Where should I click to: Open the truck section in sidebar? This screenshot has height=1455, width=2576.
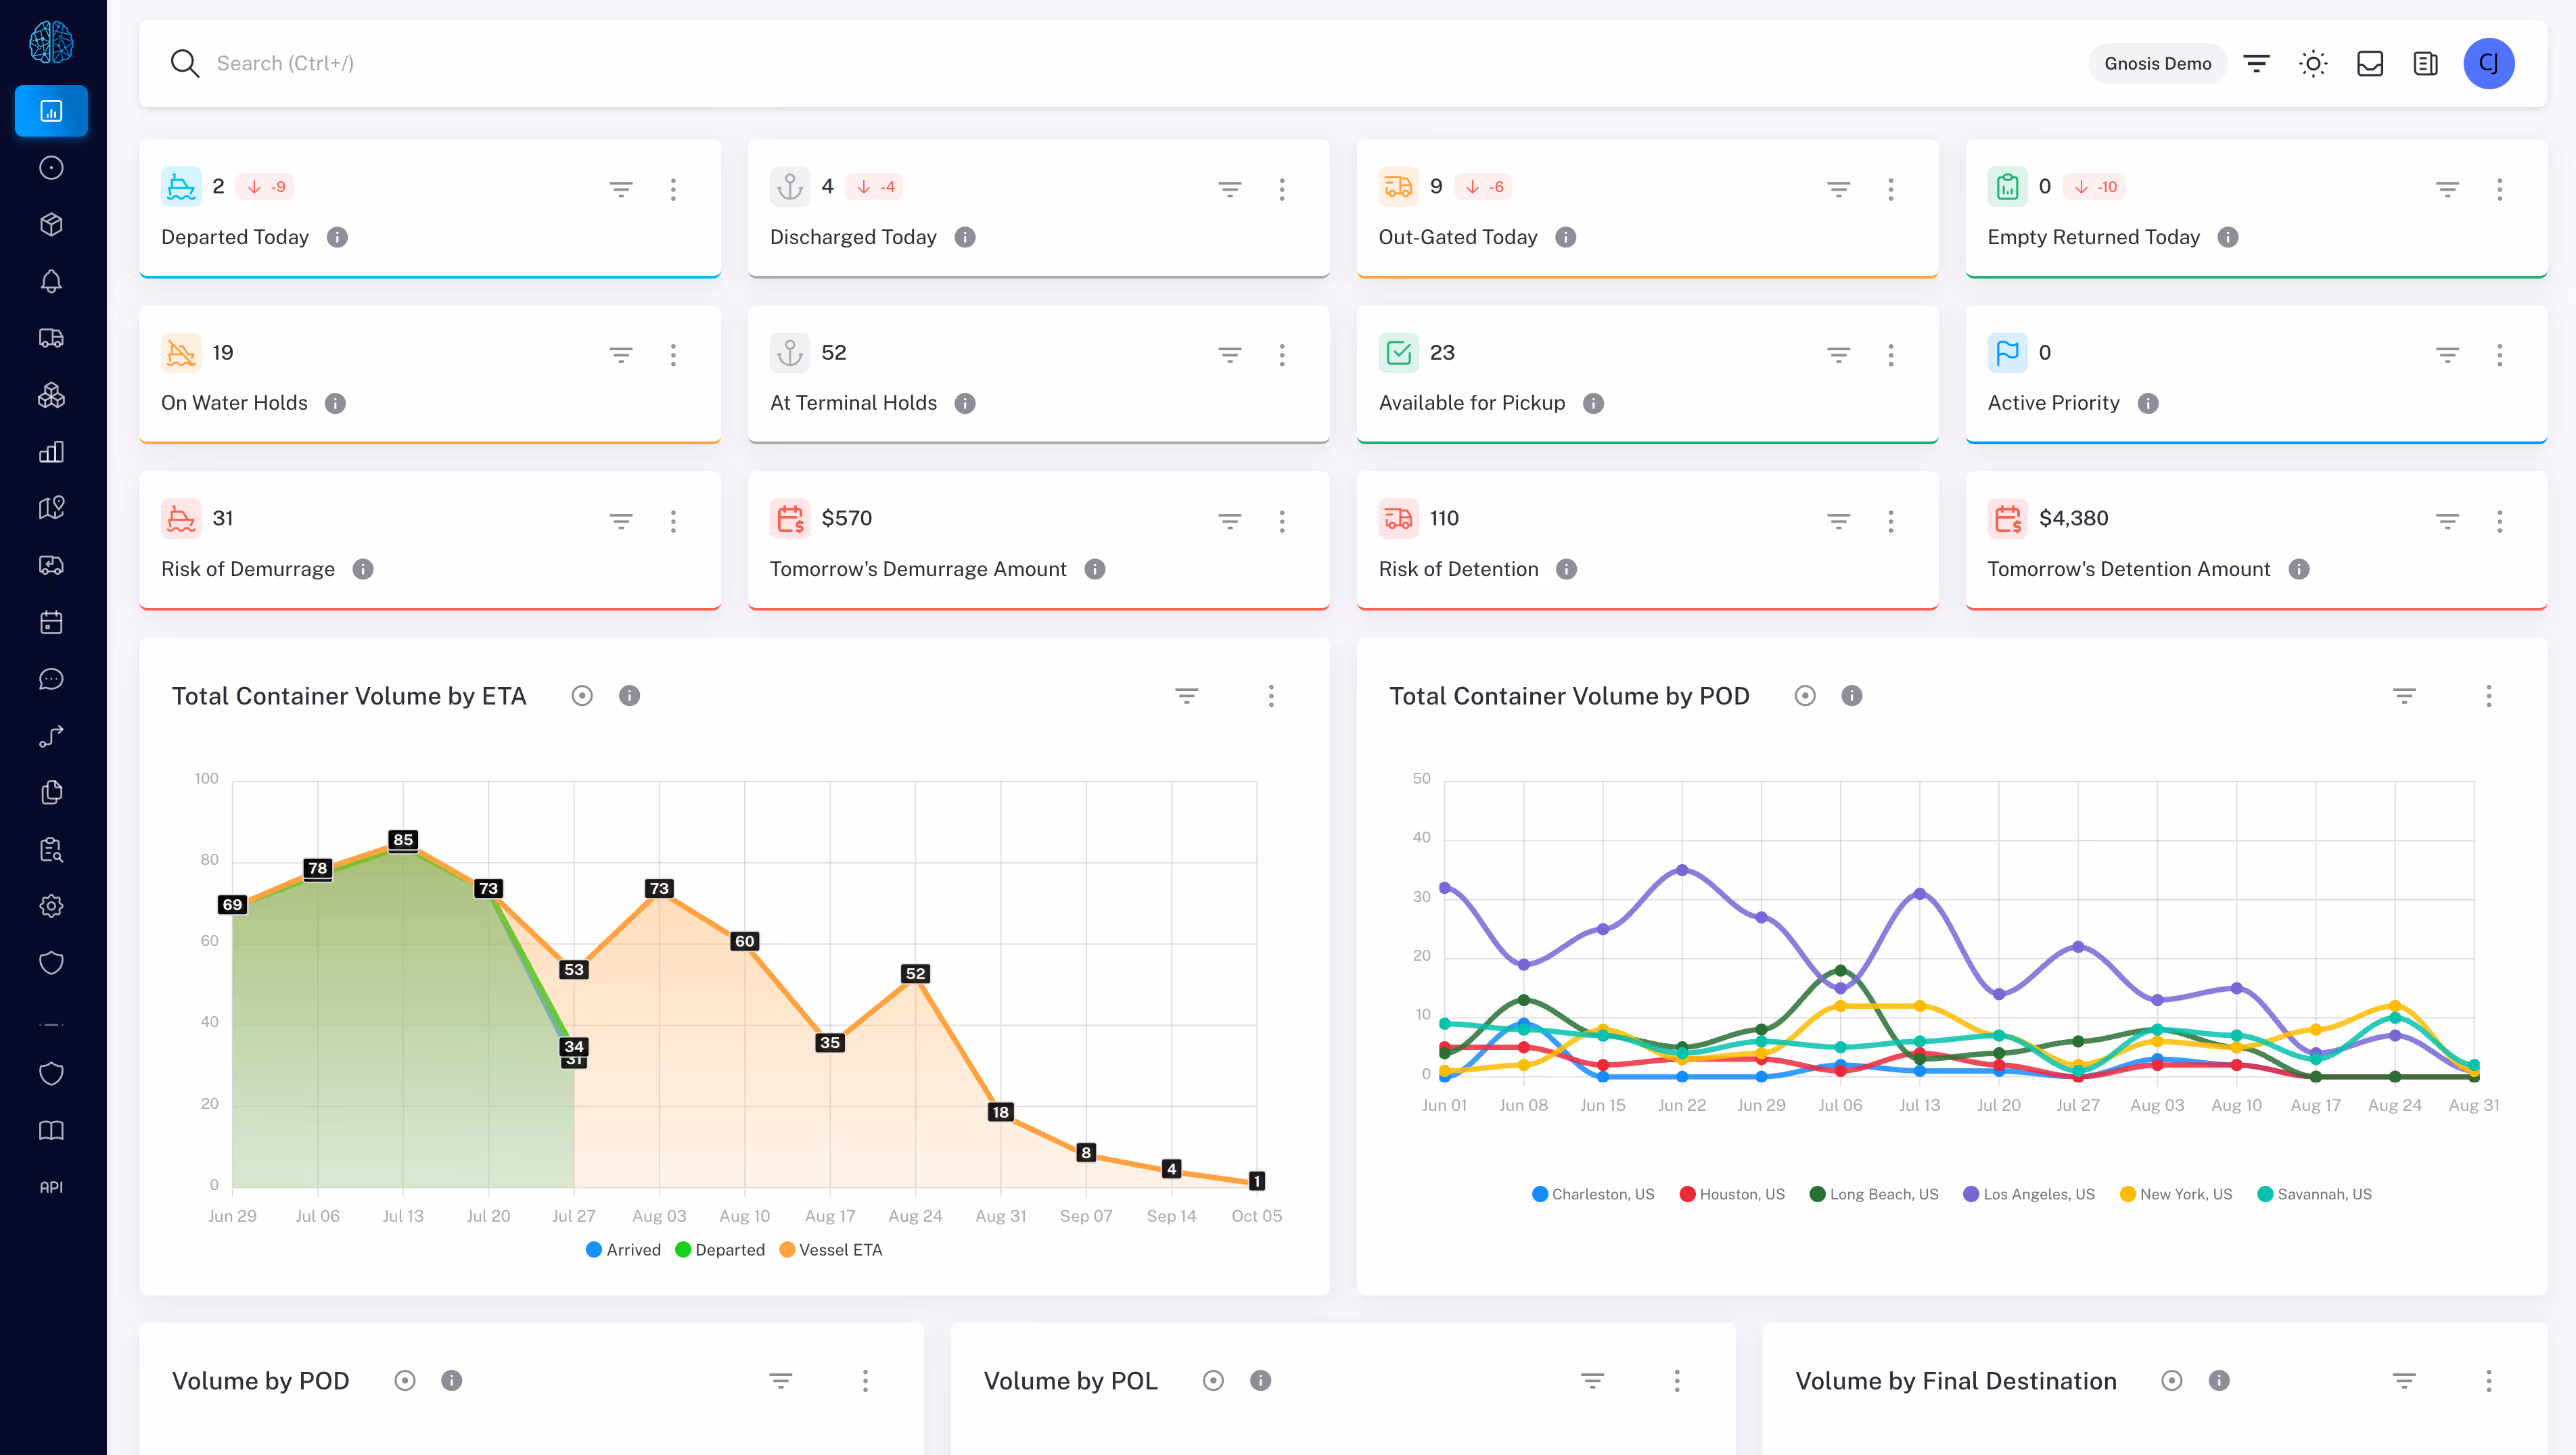point(51,338)
